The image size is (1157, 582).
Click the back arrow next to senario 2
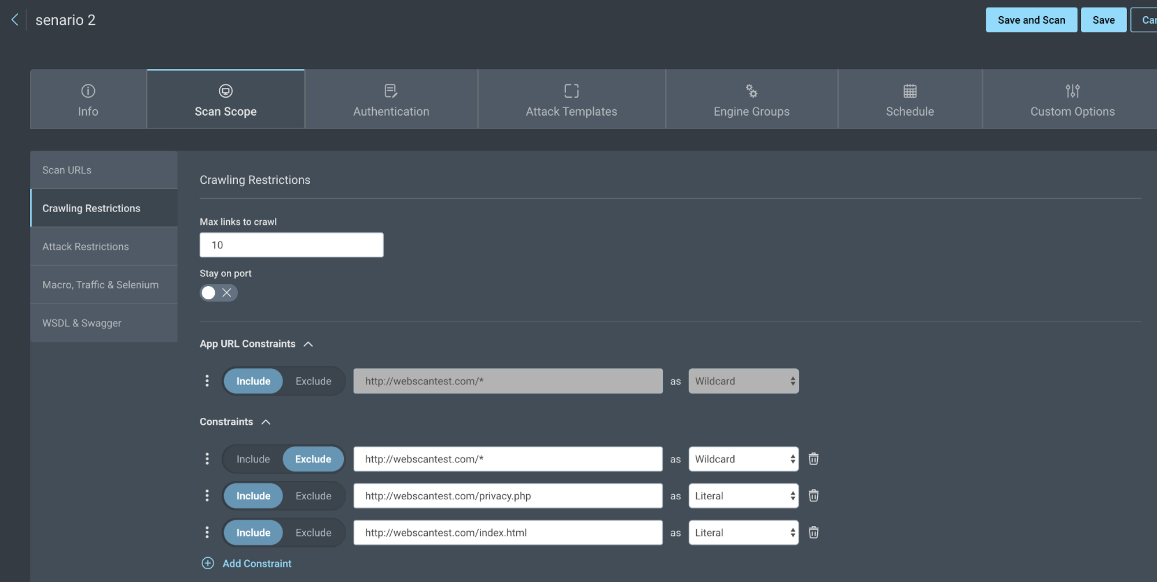[15, 20]
